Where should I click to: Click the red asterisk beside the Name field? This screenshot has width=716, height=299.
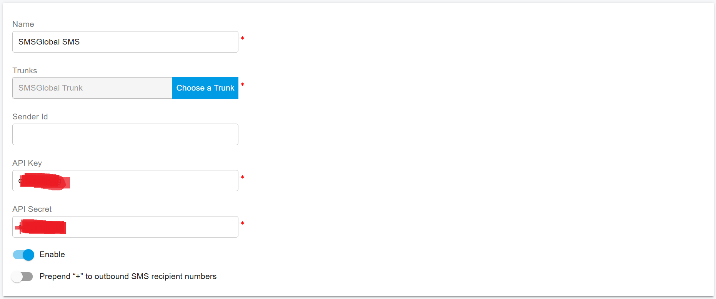pos(242,38)
